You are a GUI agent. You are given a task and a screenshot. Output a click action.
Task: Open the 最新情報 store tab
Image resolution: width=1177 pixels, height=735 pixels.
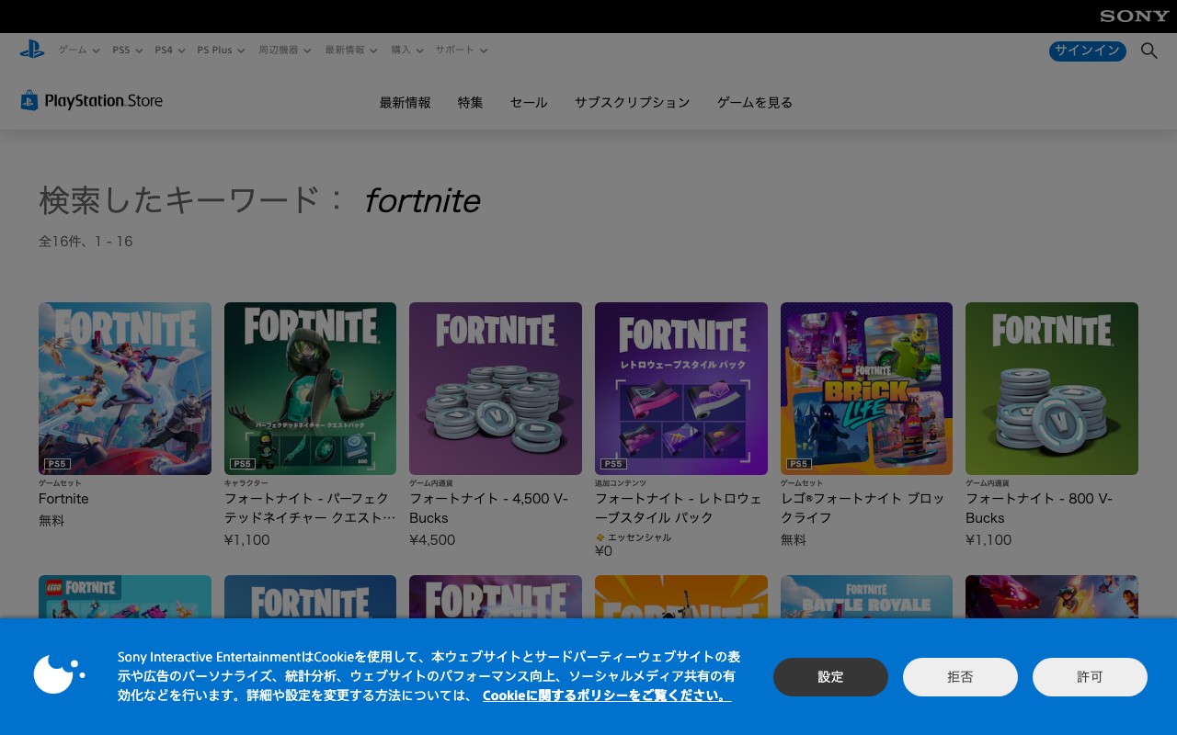click(405, 103)
